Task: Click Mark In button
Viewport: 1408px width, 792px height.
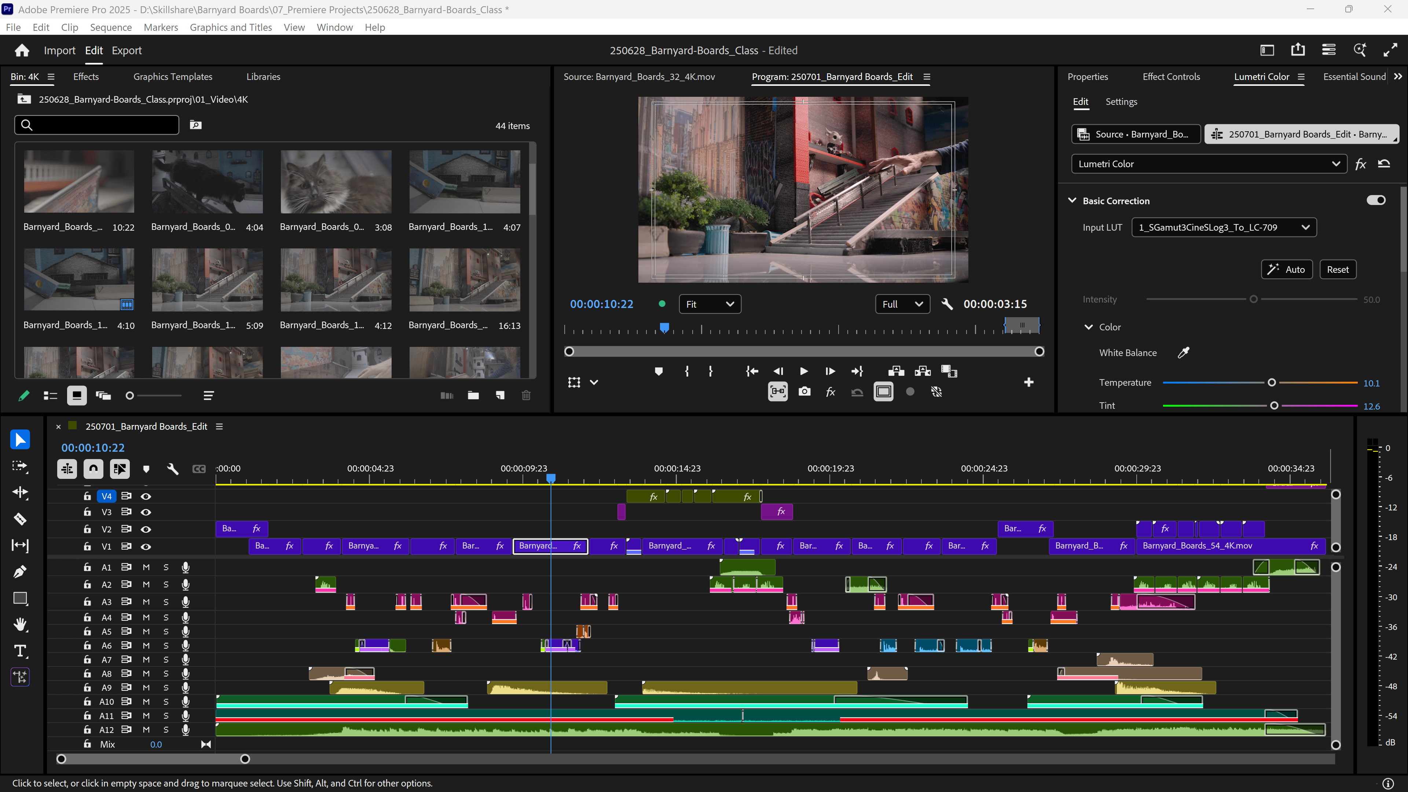Action: (686, 372)
